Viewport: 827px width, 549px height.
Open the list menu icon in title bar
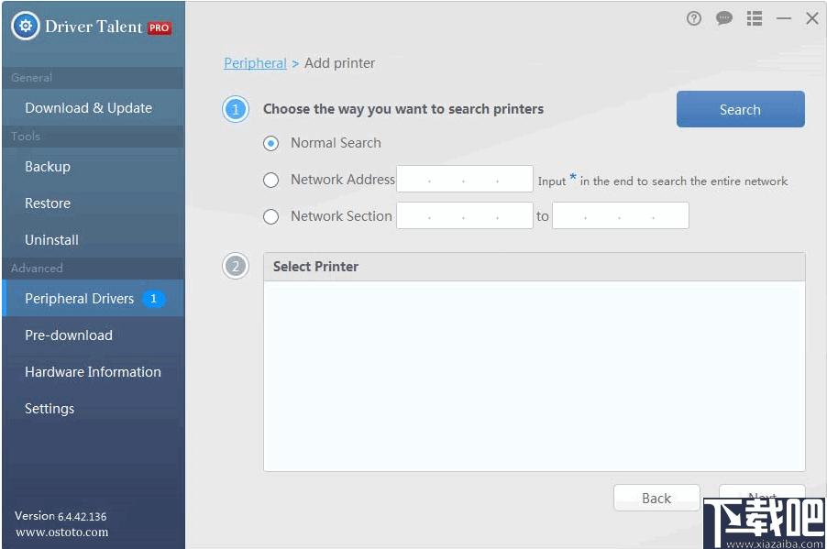click(755, 18)
